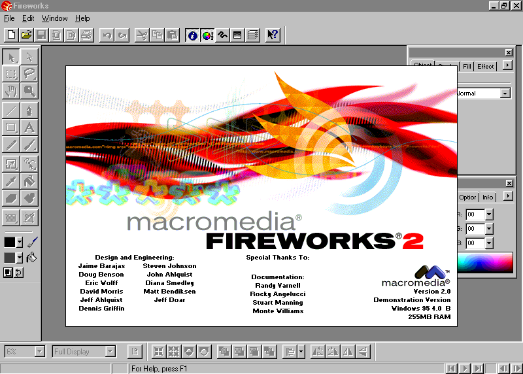Open the File menu

(x=9, y=18)
